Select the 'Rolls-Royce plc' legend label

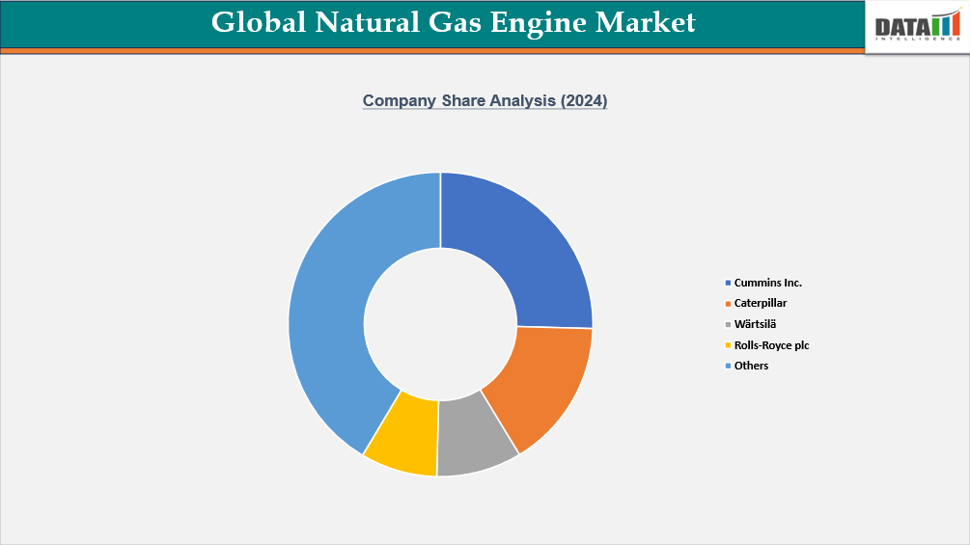tap(771, 344)
